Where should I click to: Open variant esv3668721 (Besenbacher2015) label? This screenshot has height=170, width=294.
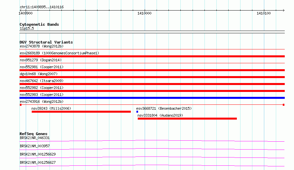point(164,108)
